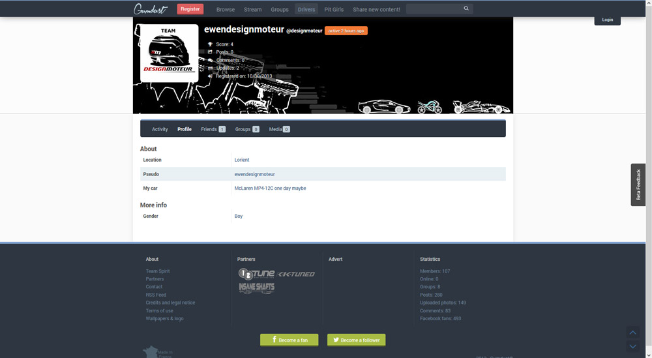
Task: Click McLaren MP4-12C one day maybe link
Action: pos(270,188)
